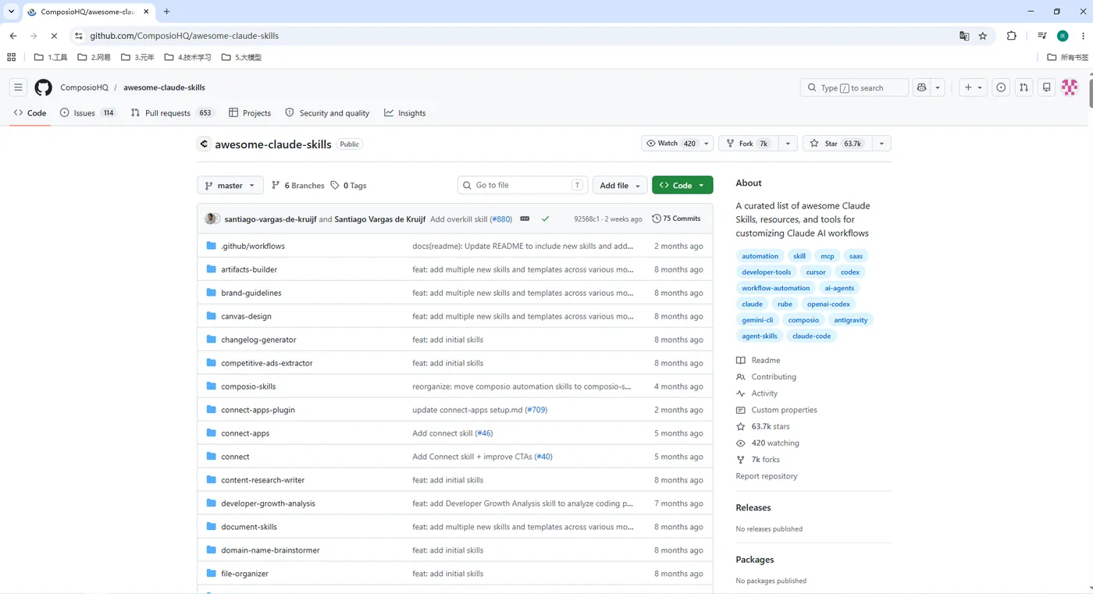1093x594 pixels.
Task: Fork the repository with Fork 7k button
Action: [748, 144]
